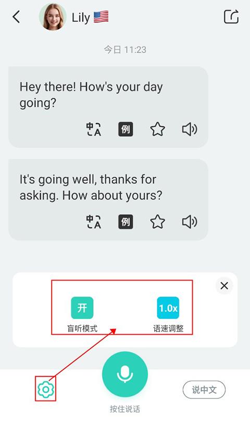Open Lily's profile avatar
The width and height of the screenshot is (250, 425).
tap(53, 17)
